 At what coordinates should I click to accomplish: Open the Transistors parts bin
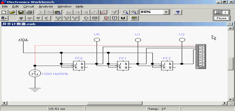pos(46,18)
